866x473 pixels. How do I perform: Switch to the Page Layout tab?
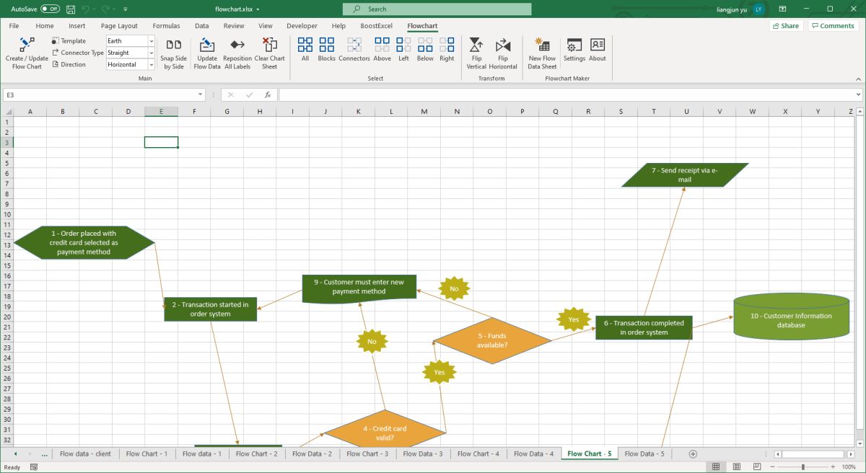point(119,26)
